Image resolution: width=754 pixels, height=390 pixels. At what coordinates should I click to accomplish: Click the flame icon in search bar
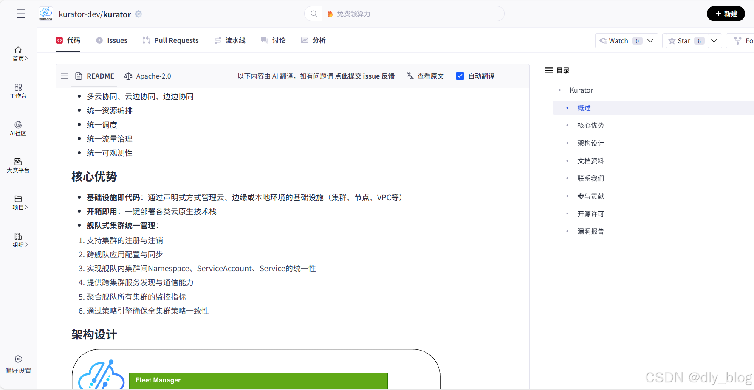coord(330,14)
